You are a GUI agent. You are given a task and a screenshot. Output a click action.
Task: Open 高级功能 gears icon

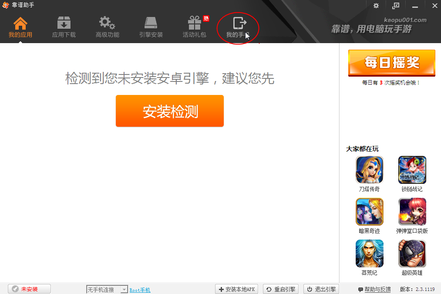click(x=107, y=24)
